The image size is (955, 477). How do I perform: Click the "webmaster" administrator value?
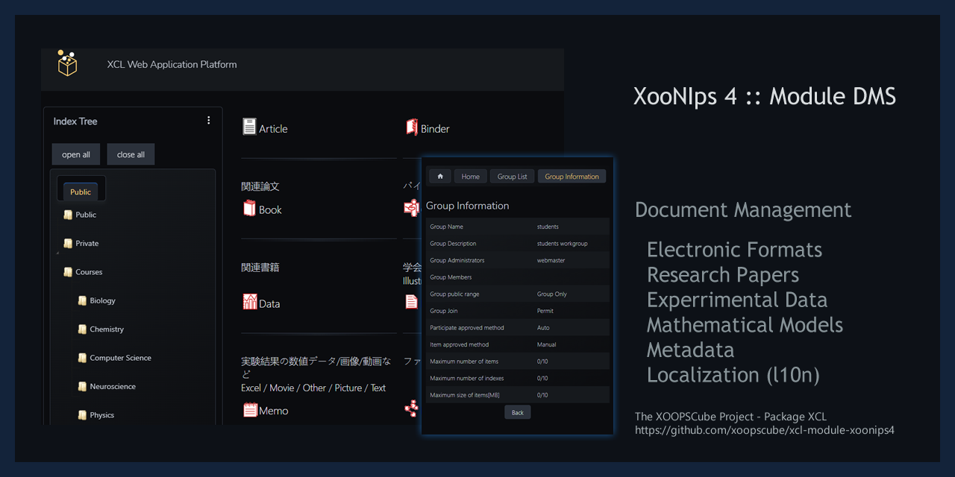551,261
